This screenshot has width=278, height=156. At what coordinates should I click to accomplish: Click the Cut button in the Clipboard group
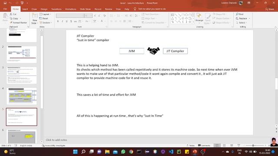[13, 14]
